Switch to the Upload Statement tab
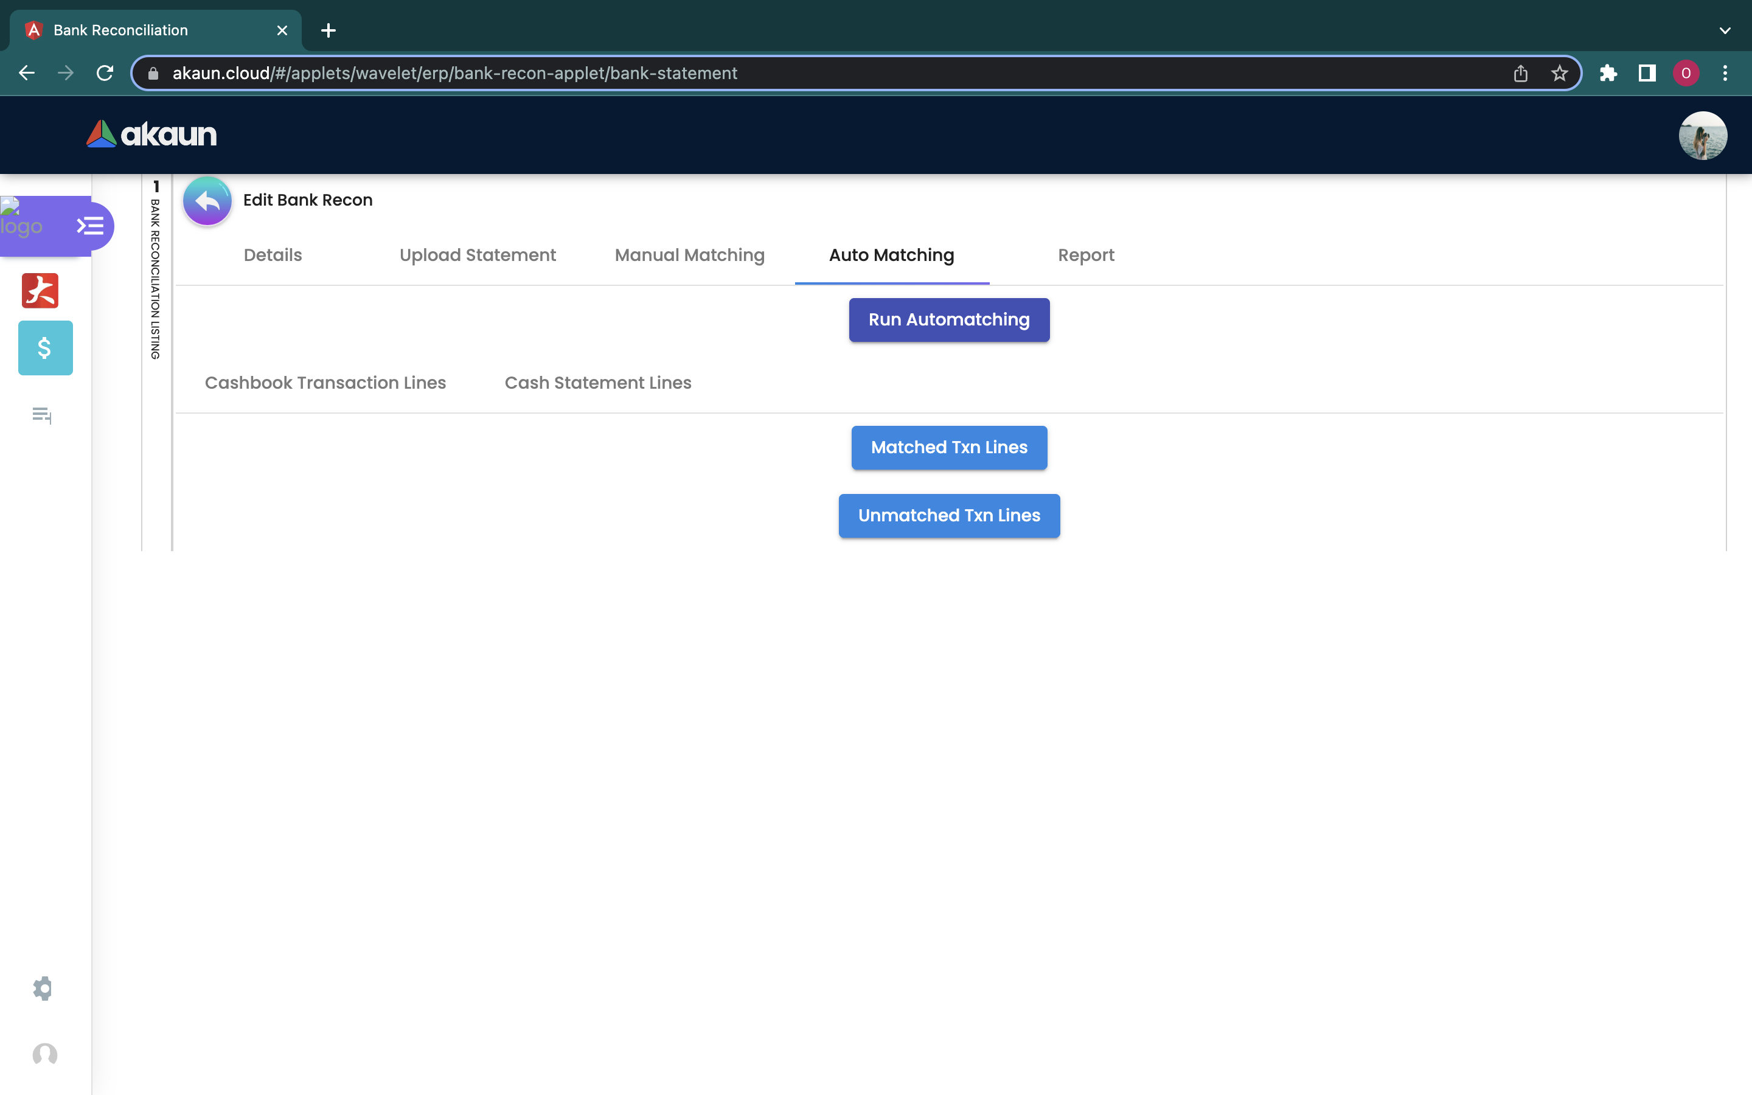Screen dimensions: 1752x1095 click(x=477, y=255)
